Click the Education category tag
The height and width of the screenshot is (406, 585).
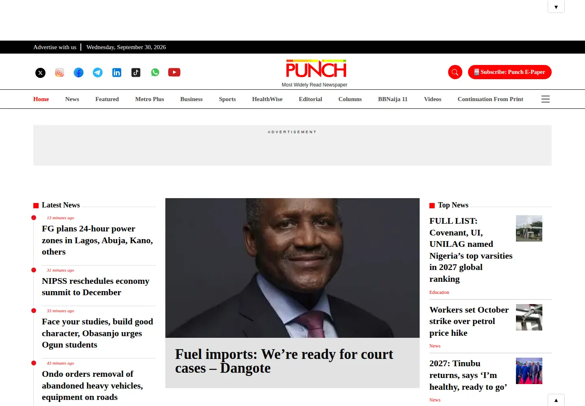pos(439,292)
